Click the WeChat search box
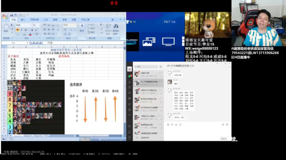The width and height of the screenshot is (286, 160). click(x=146, y=67)
